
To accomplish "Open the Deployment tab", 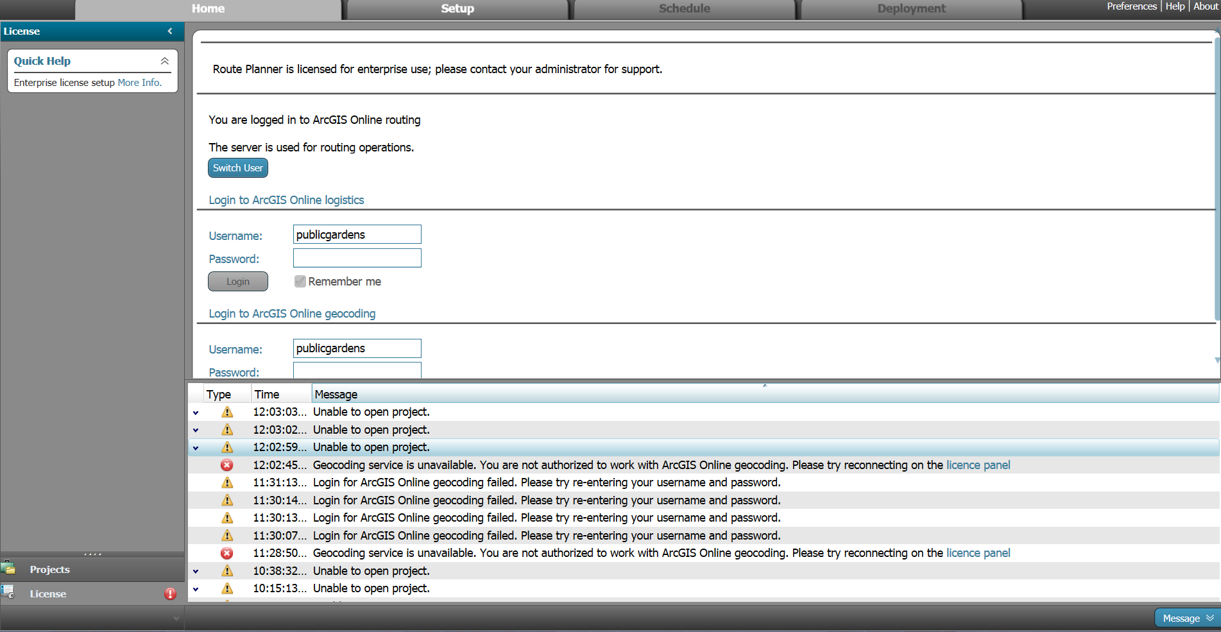I will tap(911, 9).
